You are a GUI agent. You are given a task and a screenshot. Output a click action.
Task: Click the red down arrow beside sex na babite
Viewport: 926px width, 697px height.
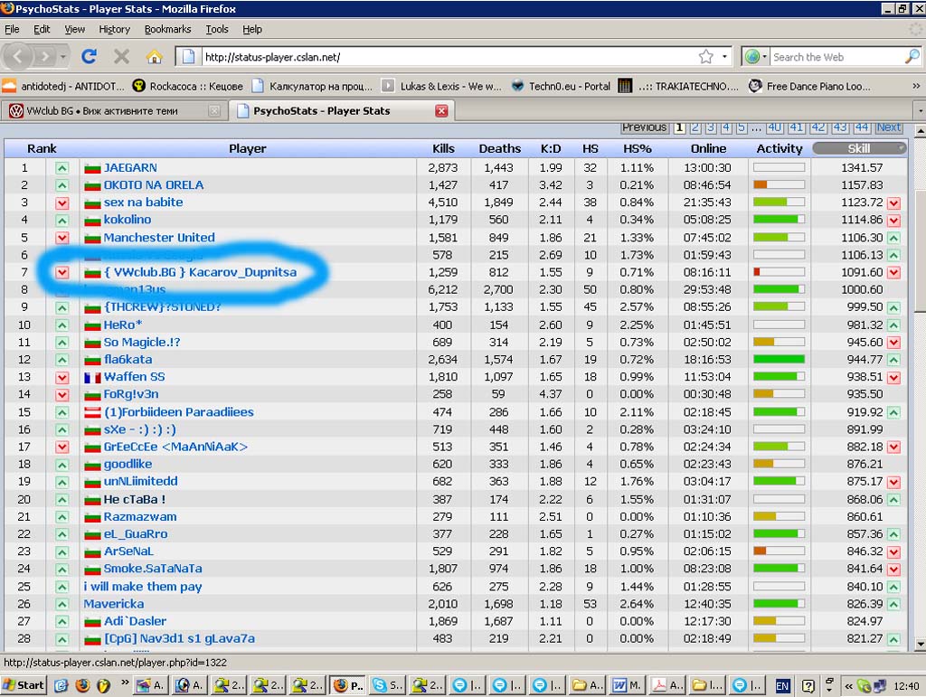click(x=62, y=203)
